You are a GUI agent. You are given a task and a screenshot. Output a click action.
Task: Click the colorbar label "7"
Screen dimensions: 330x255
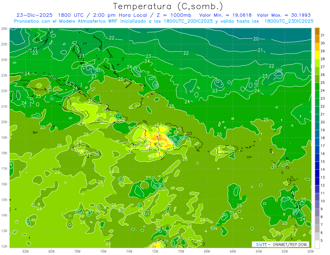322,225
